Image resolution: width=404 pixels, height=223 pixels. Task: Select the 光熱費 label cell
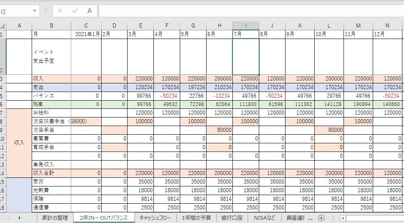click(51, 190)
